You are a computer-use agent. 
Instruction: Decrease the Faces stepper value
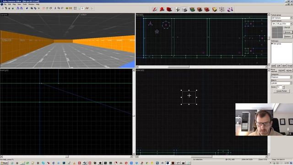pos(283,88)
